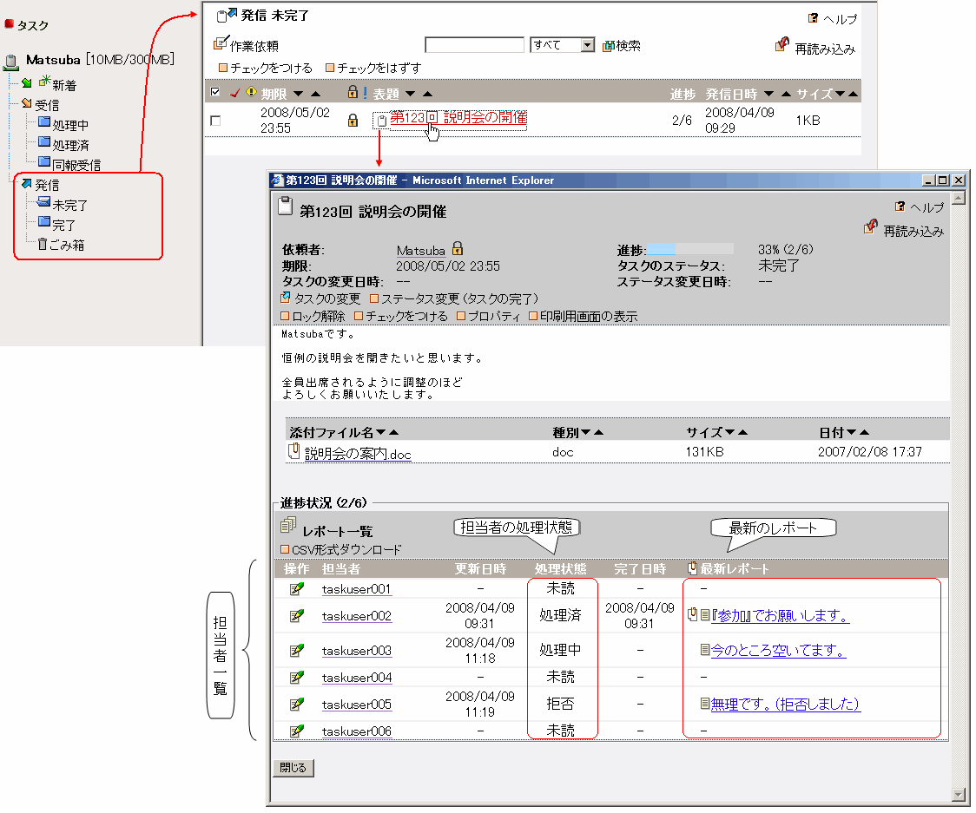This screenshot has height=813, width=976.
Task: Sort 期限 column descending arrow
Action: pos(298,94)
